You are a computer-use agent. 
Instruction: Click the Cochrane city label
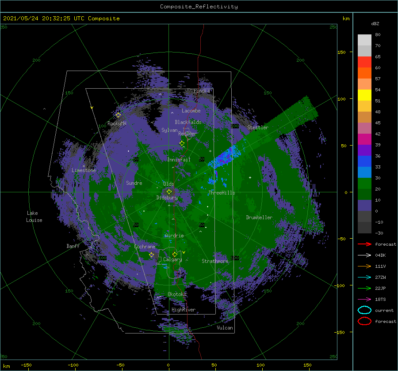(x=145, y=247)
